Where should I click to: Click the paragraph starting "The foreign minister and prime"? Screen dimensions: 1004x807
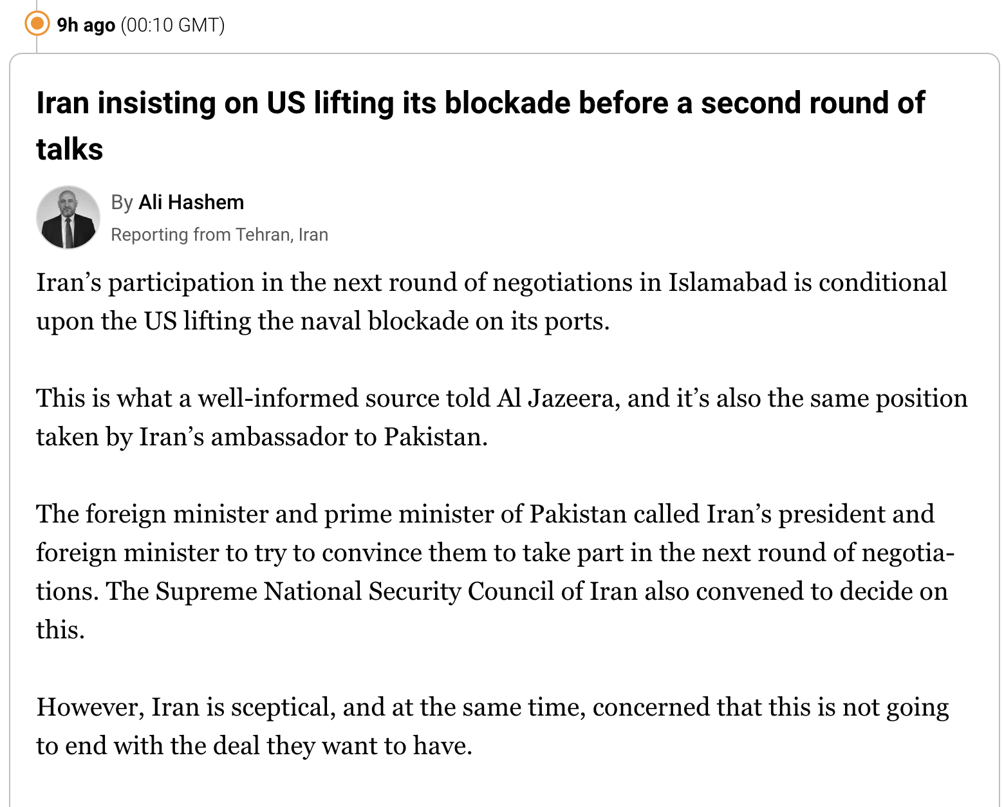(496, 571)
